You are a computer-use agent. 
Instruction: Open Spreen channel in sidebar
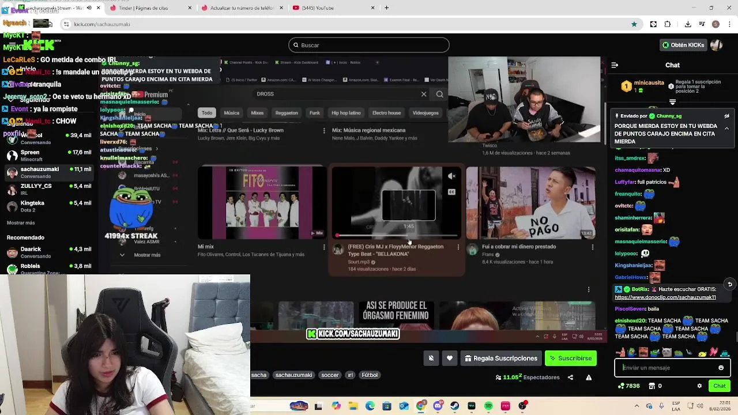click(x=48, y=156)
